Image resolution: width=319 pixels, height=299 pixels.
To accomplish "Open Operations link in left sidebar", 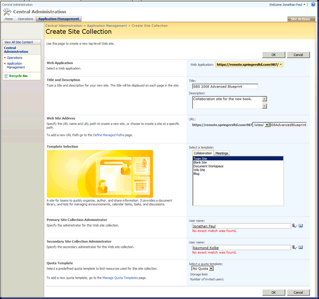I will 15,58.
